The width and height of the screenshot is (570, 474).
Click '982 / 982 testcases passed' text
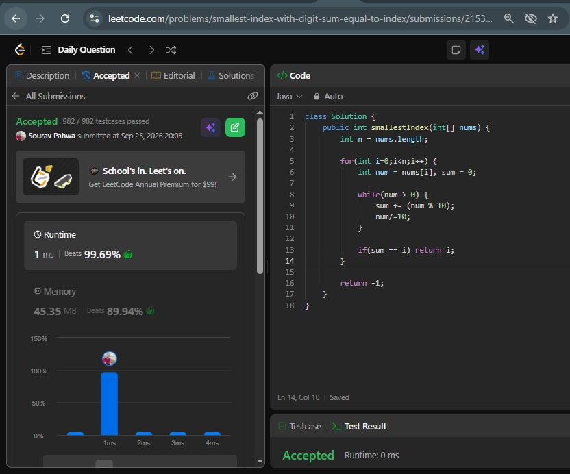click(x=106, y=121)
